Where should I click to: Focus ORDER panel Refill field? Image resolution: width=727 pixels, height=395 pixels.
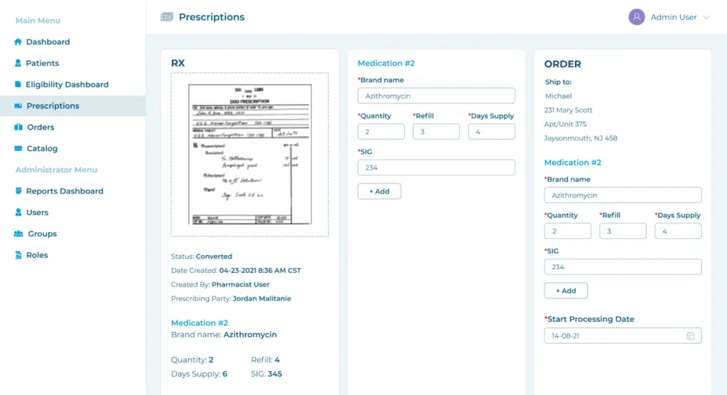(x=623, y=230)
